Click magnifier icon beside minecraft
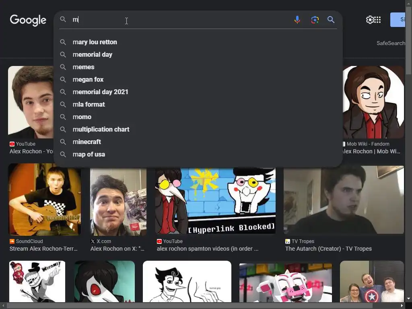The width and height of the screenshot is (412, 309). [x=63, y=142]
